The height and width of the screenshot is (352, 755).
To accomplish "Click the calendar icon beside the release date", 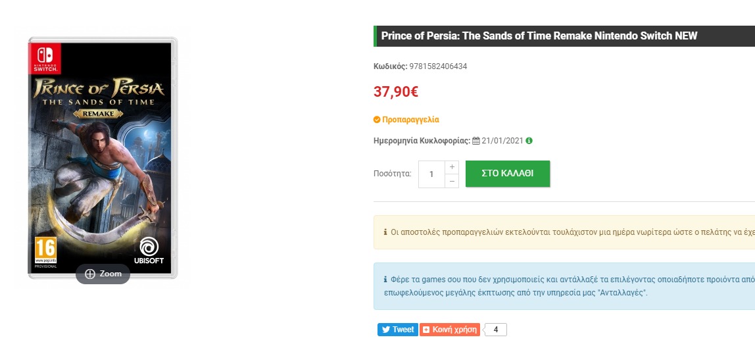I will click(x=476, y=141).
